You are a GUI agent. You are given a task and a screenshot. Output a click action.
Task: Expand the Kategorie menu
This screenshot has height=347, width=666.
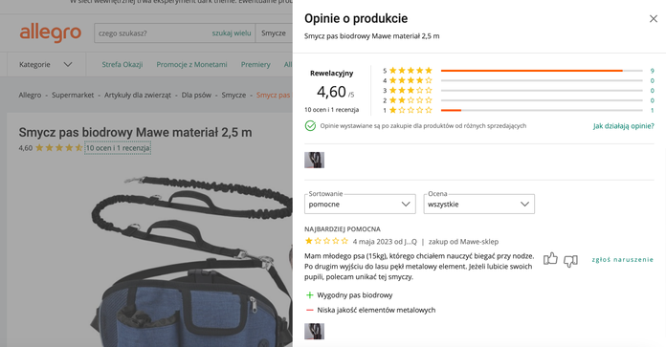tap(46, 64)
